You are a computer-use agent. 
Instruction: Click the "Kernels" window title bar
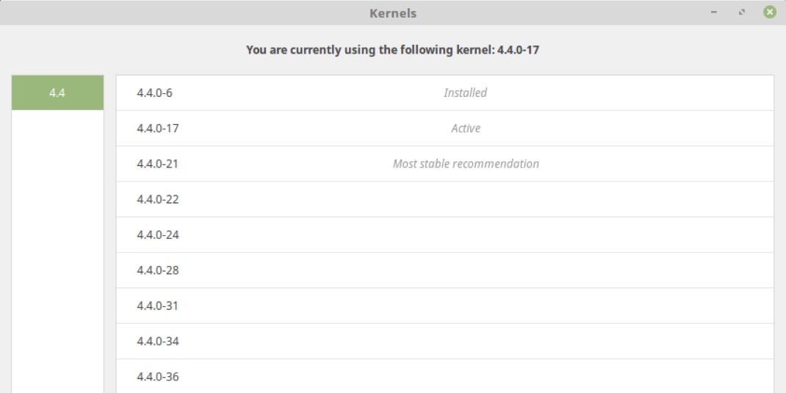click(392, 12)
